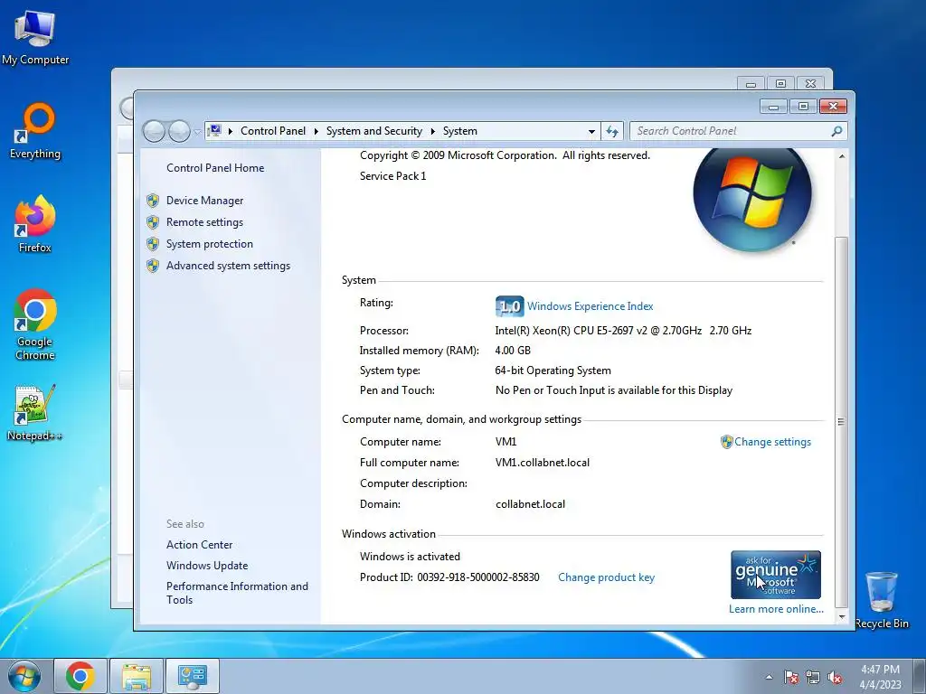Click the shield icon beside Change settings

pyautogui.click(x=726, y=442)
